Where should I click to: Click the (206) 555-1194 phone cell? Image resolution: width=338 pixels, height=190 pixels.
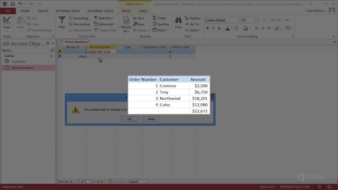coord(102,52)
